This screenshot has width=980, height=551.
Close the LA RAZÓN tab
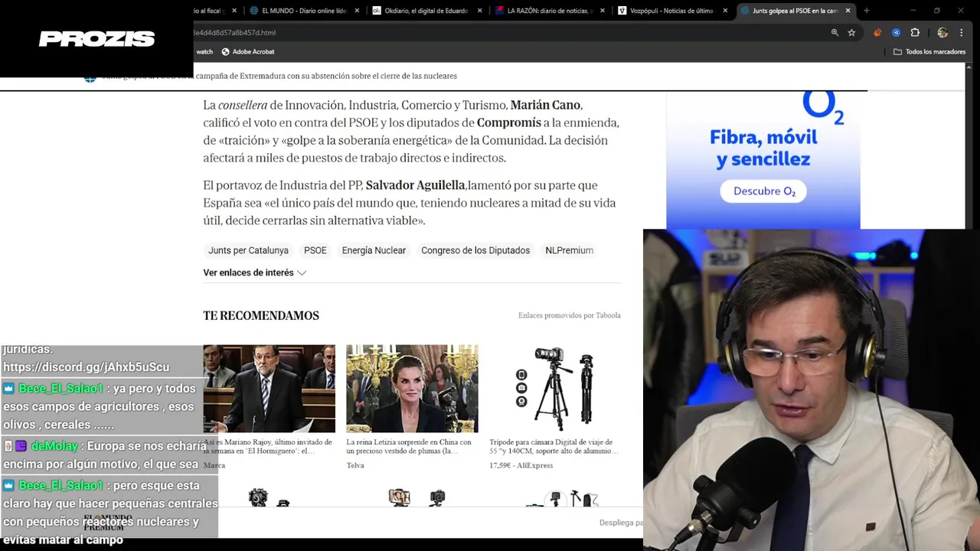coord(603,11)
